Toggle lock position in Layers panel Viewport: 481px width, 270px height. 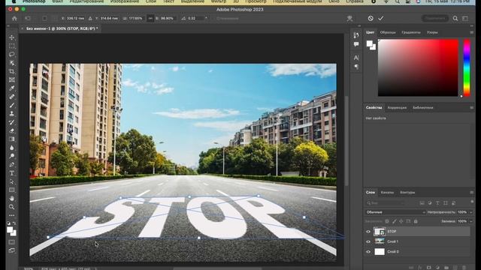coord(401,221)
